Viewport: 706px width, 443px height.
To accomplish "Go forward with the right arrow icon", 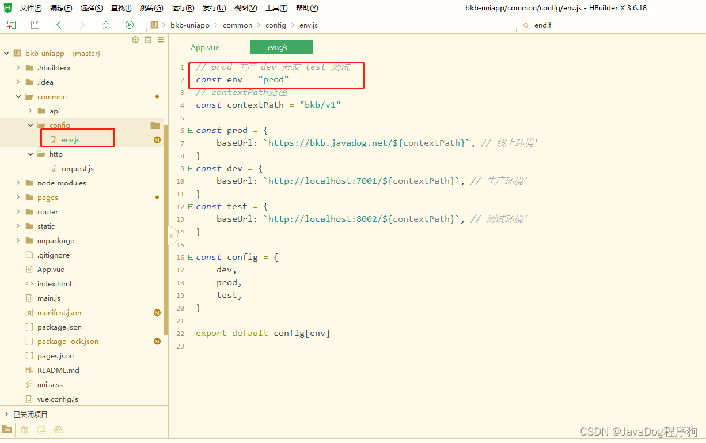I will [x=82, y=25].
